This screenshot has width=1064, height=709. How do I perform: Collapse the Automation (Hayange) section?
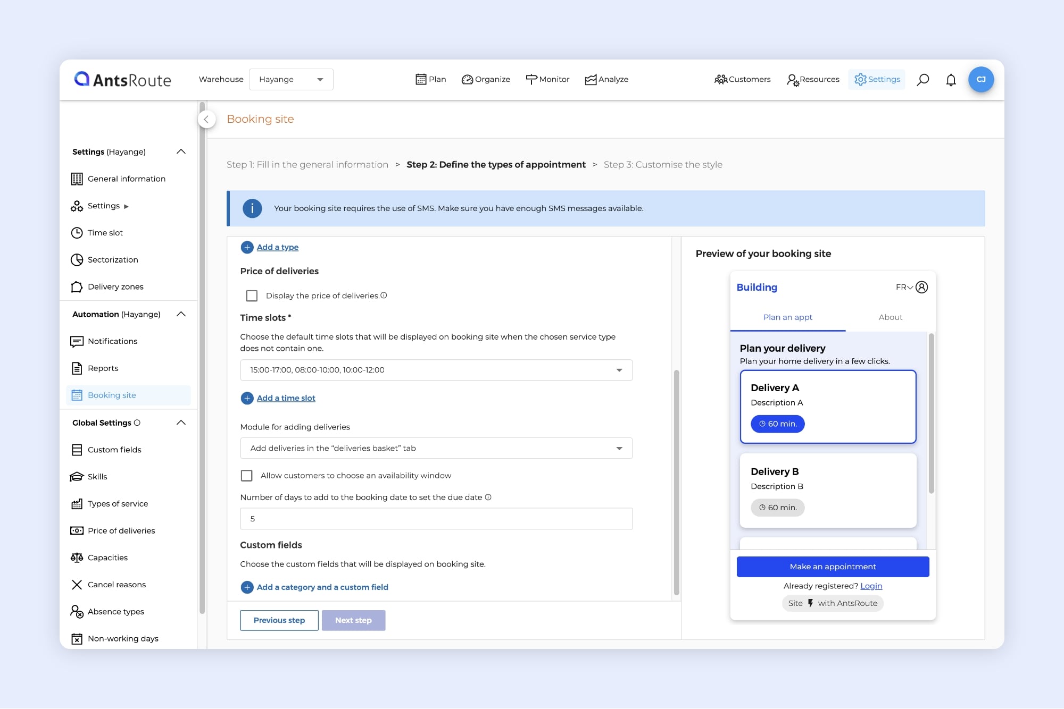tap(181, 314)
